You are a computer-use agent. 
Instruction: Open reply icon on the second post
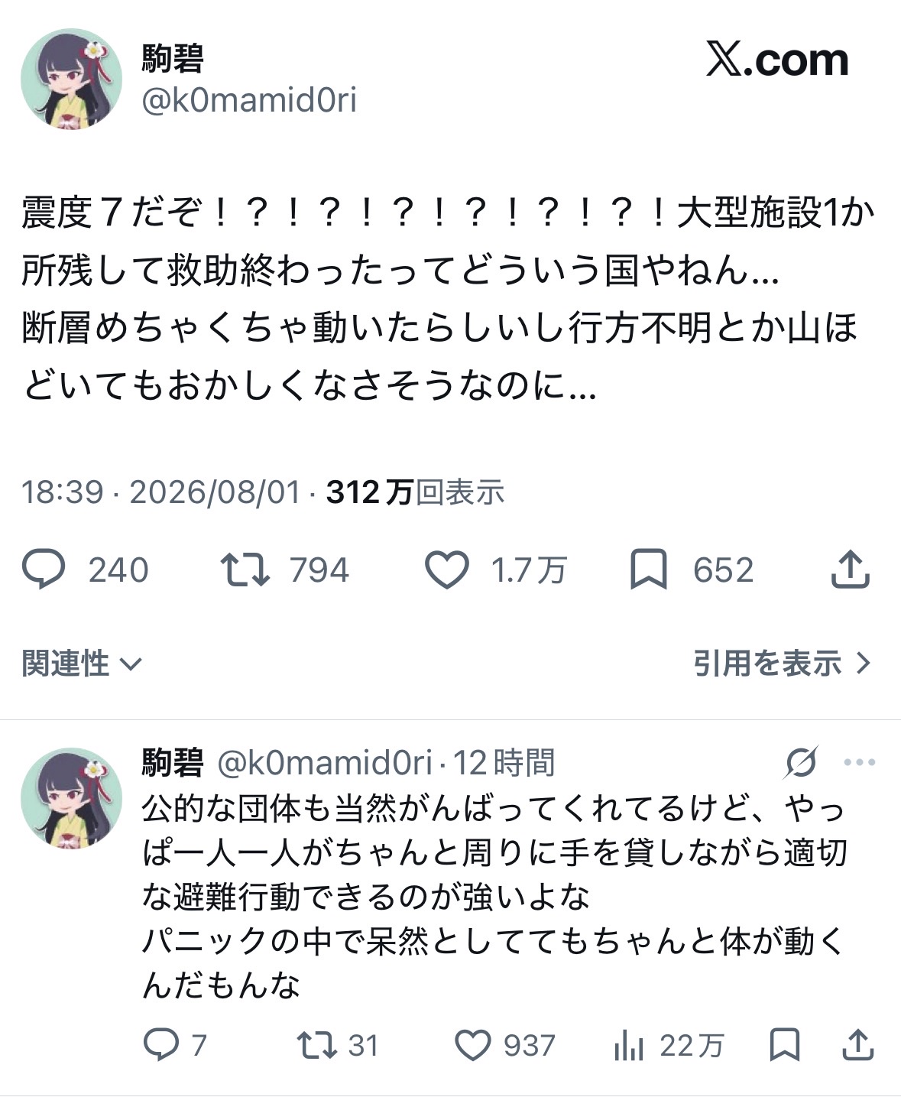pyautogui.click(x=161, y=1045)
